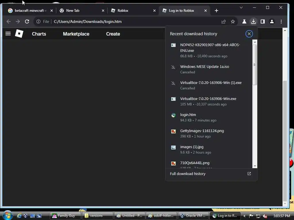Click cancelled icon beside Windows MESE Update
294x220 pixels.
click(173, 67)
